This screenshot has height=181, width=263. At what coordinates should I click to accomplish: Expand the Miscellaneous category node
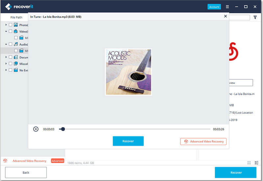[x=6, y=64]
